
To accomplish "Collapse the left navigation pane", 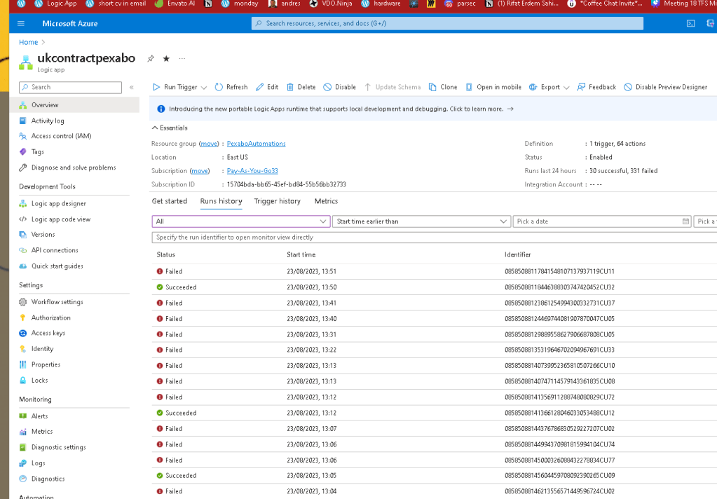I will [131, 87].
